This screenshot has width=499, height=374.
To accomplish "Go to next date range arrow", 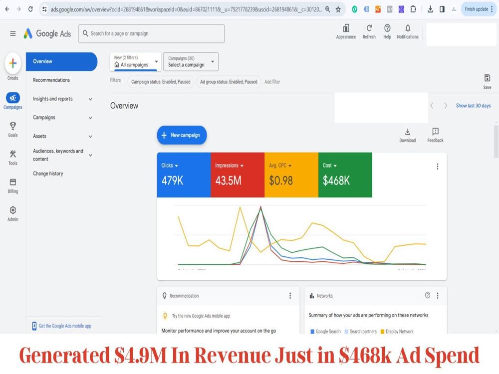I will click(446, 106).
